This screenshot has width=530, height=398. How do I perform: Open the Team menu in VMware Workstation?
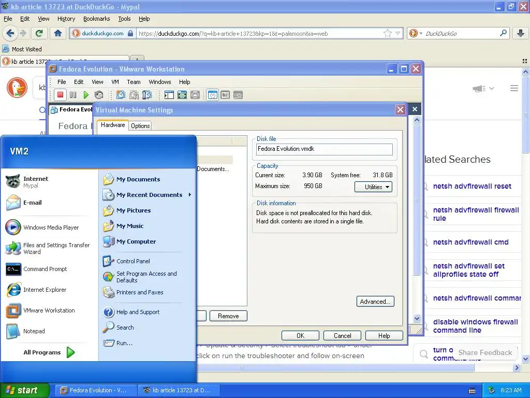(x=134, y=82)
